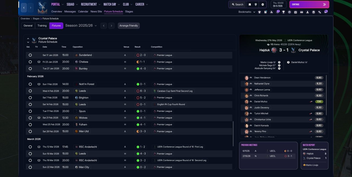
Task: Click the purple CONTINUE button
Action: coord(309,4)
